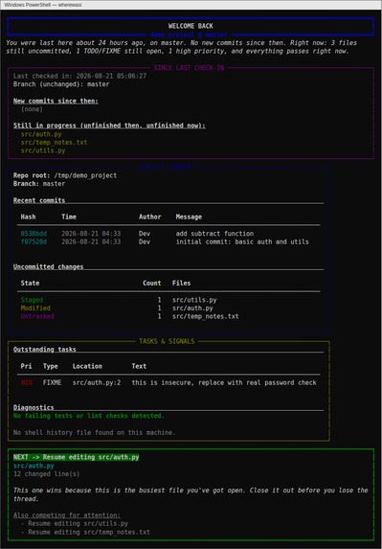Click the 'add subtract function' commit message
The height and width of the screenshot is (549, 382).
point(214,234)
